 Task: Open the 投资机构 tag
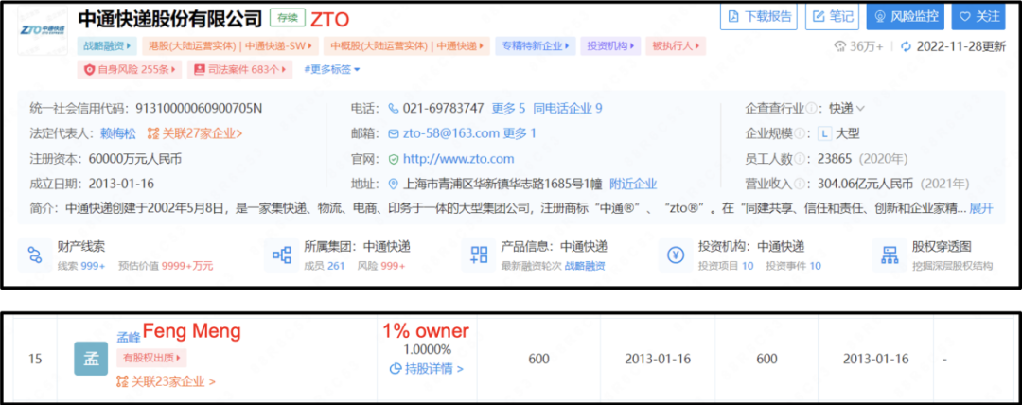pyautogui.click(x=610, y=46)
